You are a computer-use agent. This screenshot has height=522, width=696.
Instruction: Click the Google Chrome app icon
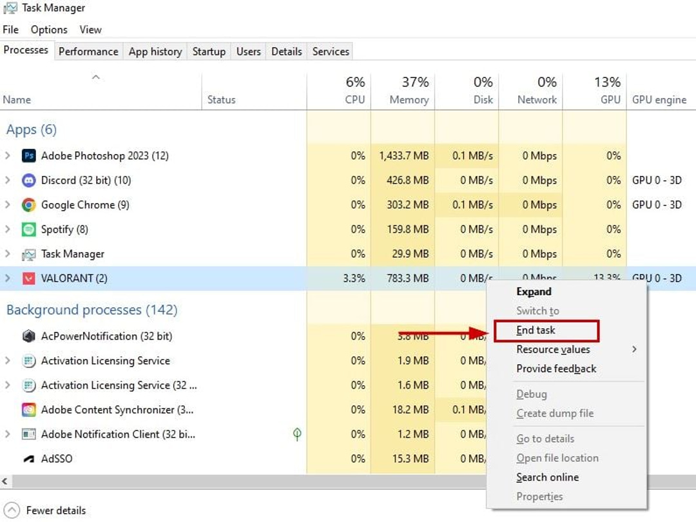(28, 205)
